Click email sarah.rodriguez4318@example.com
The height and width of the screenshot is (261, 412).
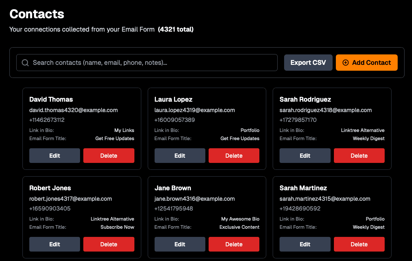[326, 110]
